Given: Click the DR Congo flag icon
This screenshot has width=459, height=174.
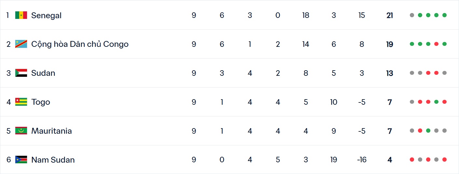Looking at the screenshot, I should coord(21,44).
